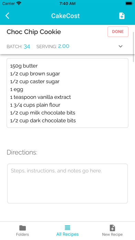Edit the serving value 2.00
This screenshot has height=240, width=135.
coord(64,46)
